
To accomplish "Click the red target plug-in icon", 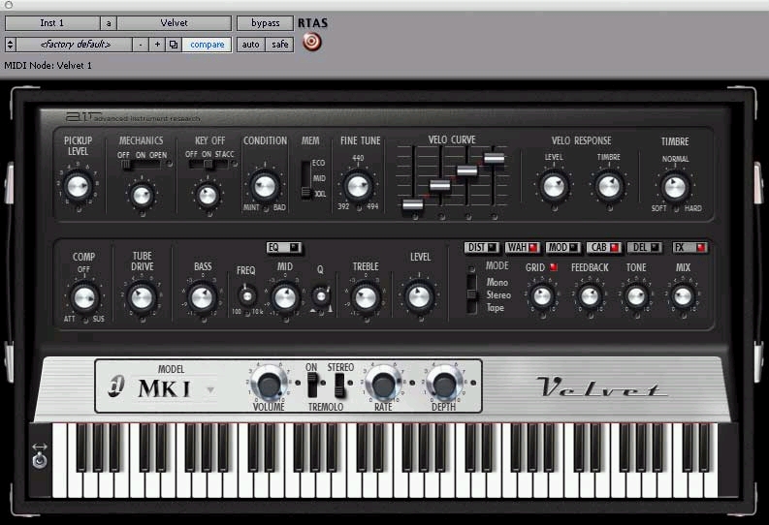I will [312, 42].
